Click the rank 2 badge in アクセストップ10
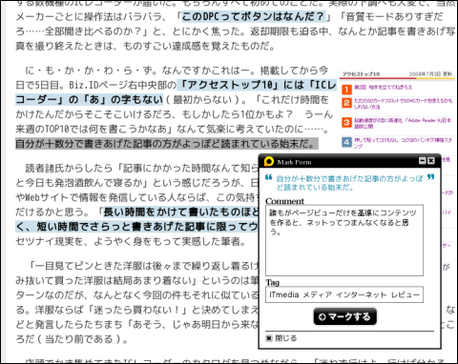This screenshot has height=364, width=458. tap(346, 103)
